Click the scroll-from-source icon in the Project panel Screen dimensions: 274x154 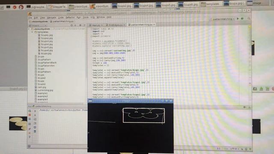click(71, 25)
